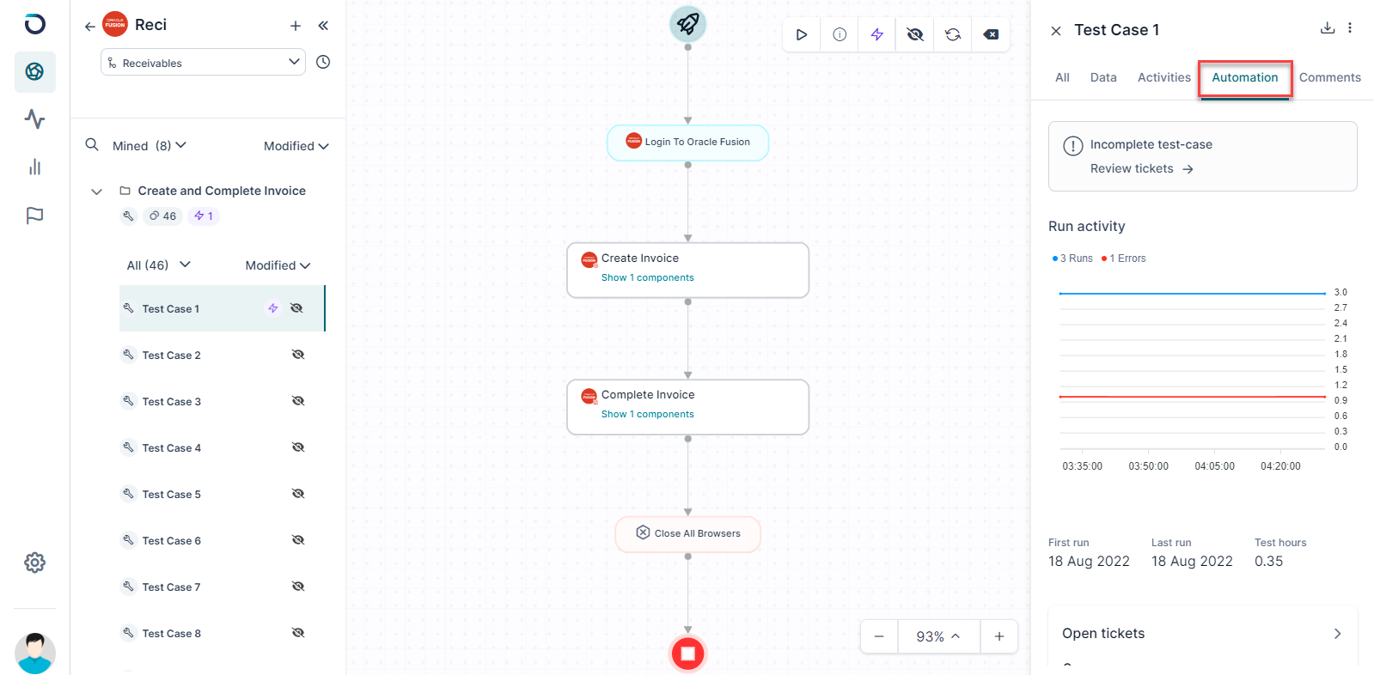Switch to the Comments tab
This screenshot has height=675, width=1374.
tap(1330, 77)
